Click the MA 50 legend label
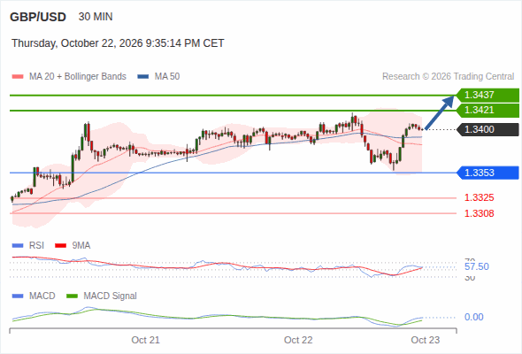The image size is (522, 354). 167,77
